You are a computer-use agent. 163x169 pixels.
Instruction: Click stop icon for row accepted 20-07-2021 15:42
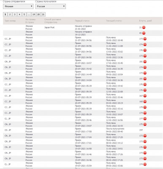coord(145,67)
